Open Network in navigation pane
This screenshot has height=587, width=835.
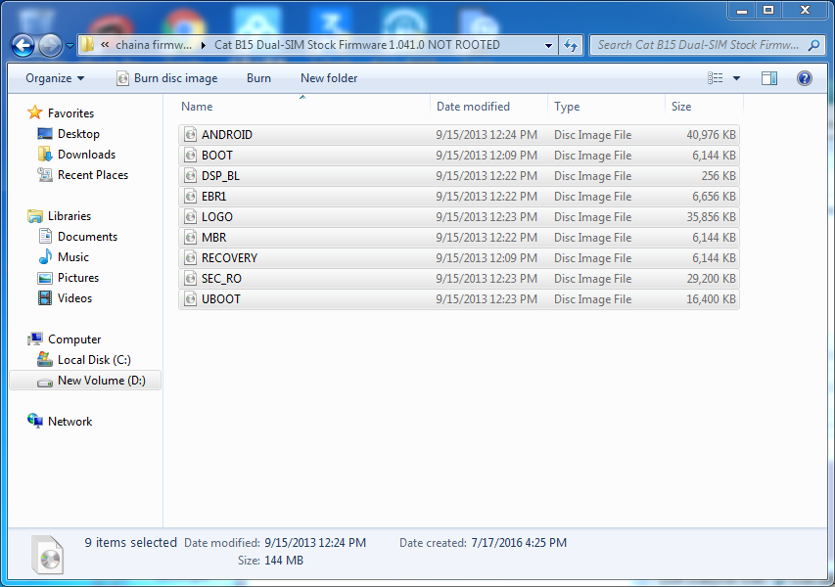(x=70, y=422)
